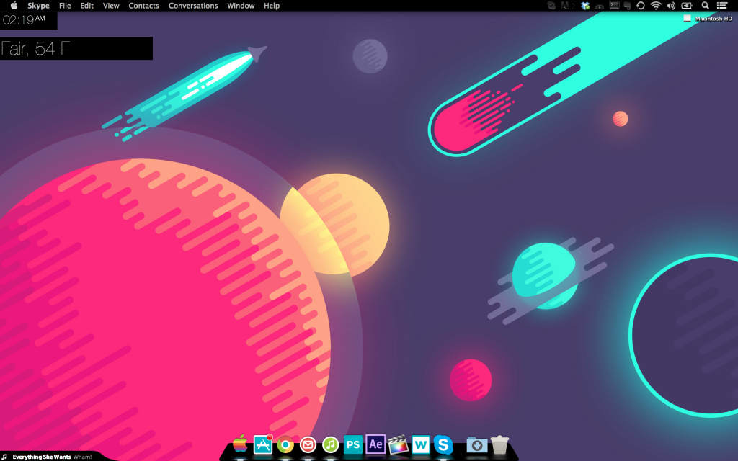The width and height of the screenshot is (738, 461).
Task: Click the cloud upload menu bar icon
Action: [x=600, y=6]
